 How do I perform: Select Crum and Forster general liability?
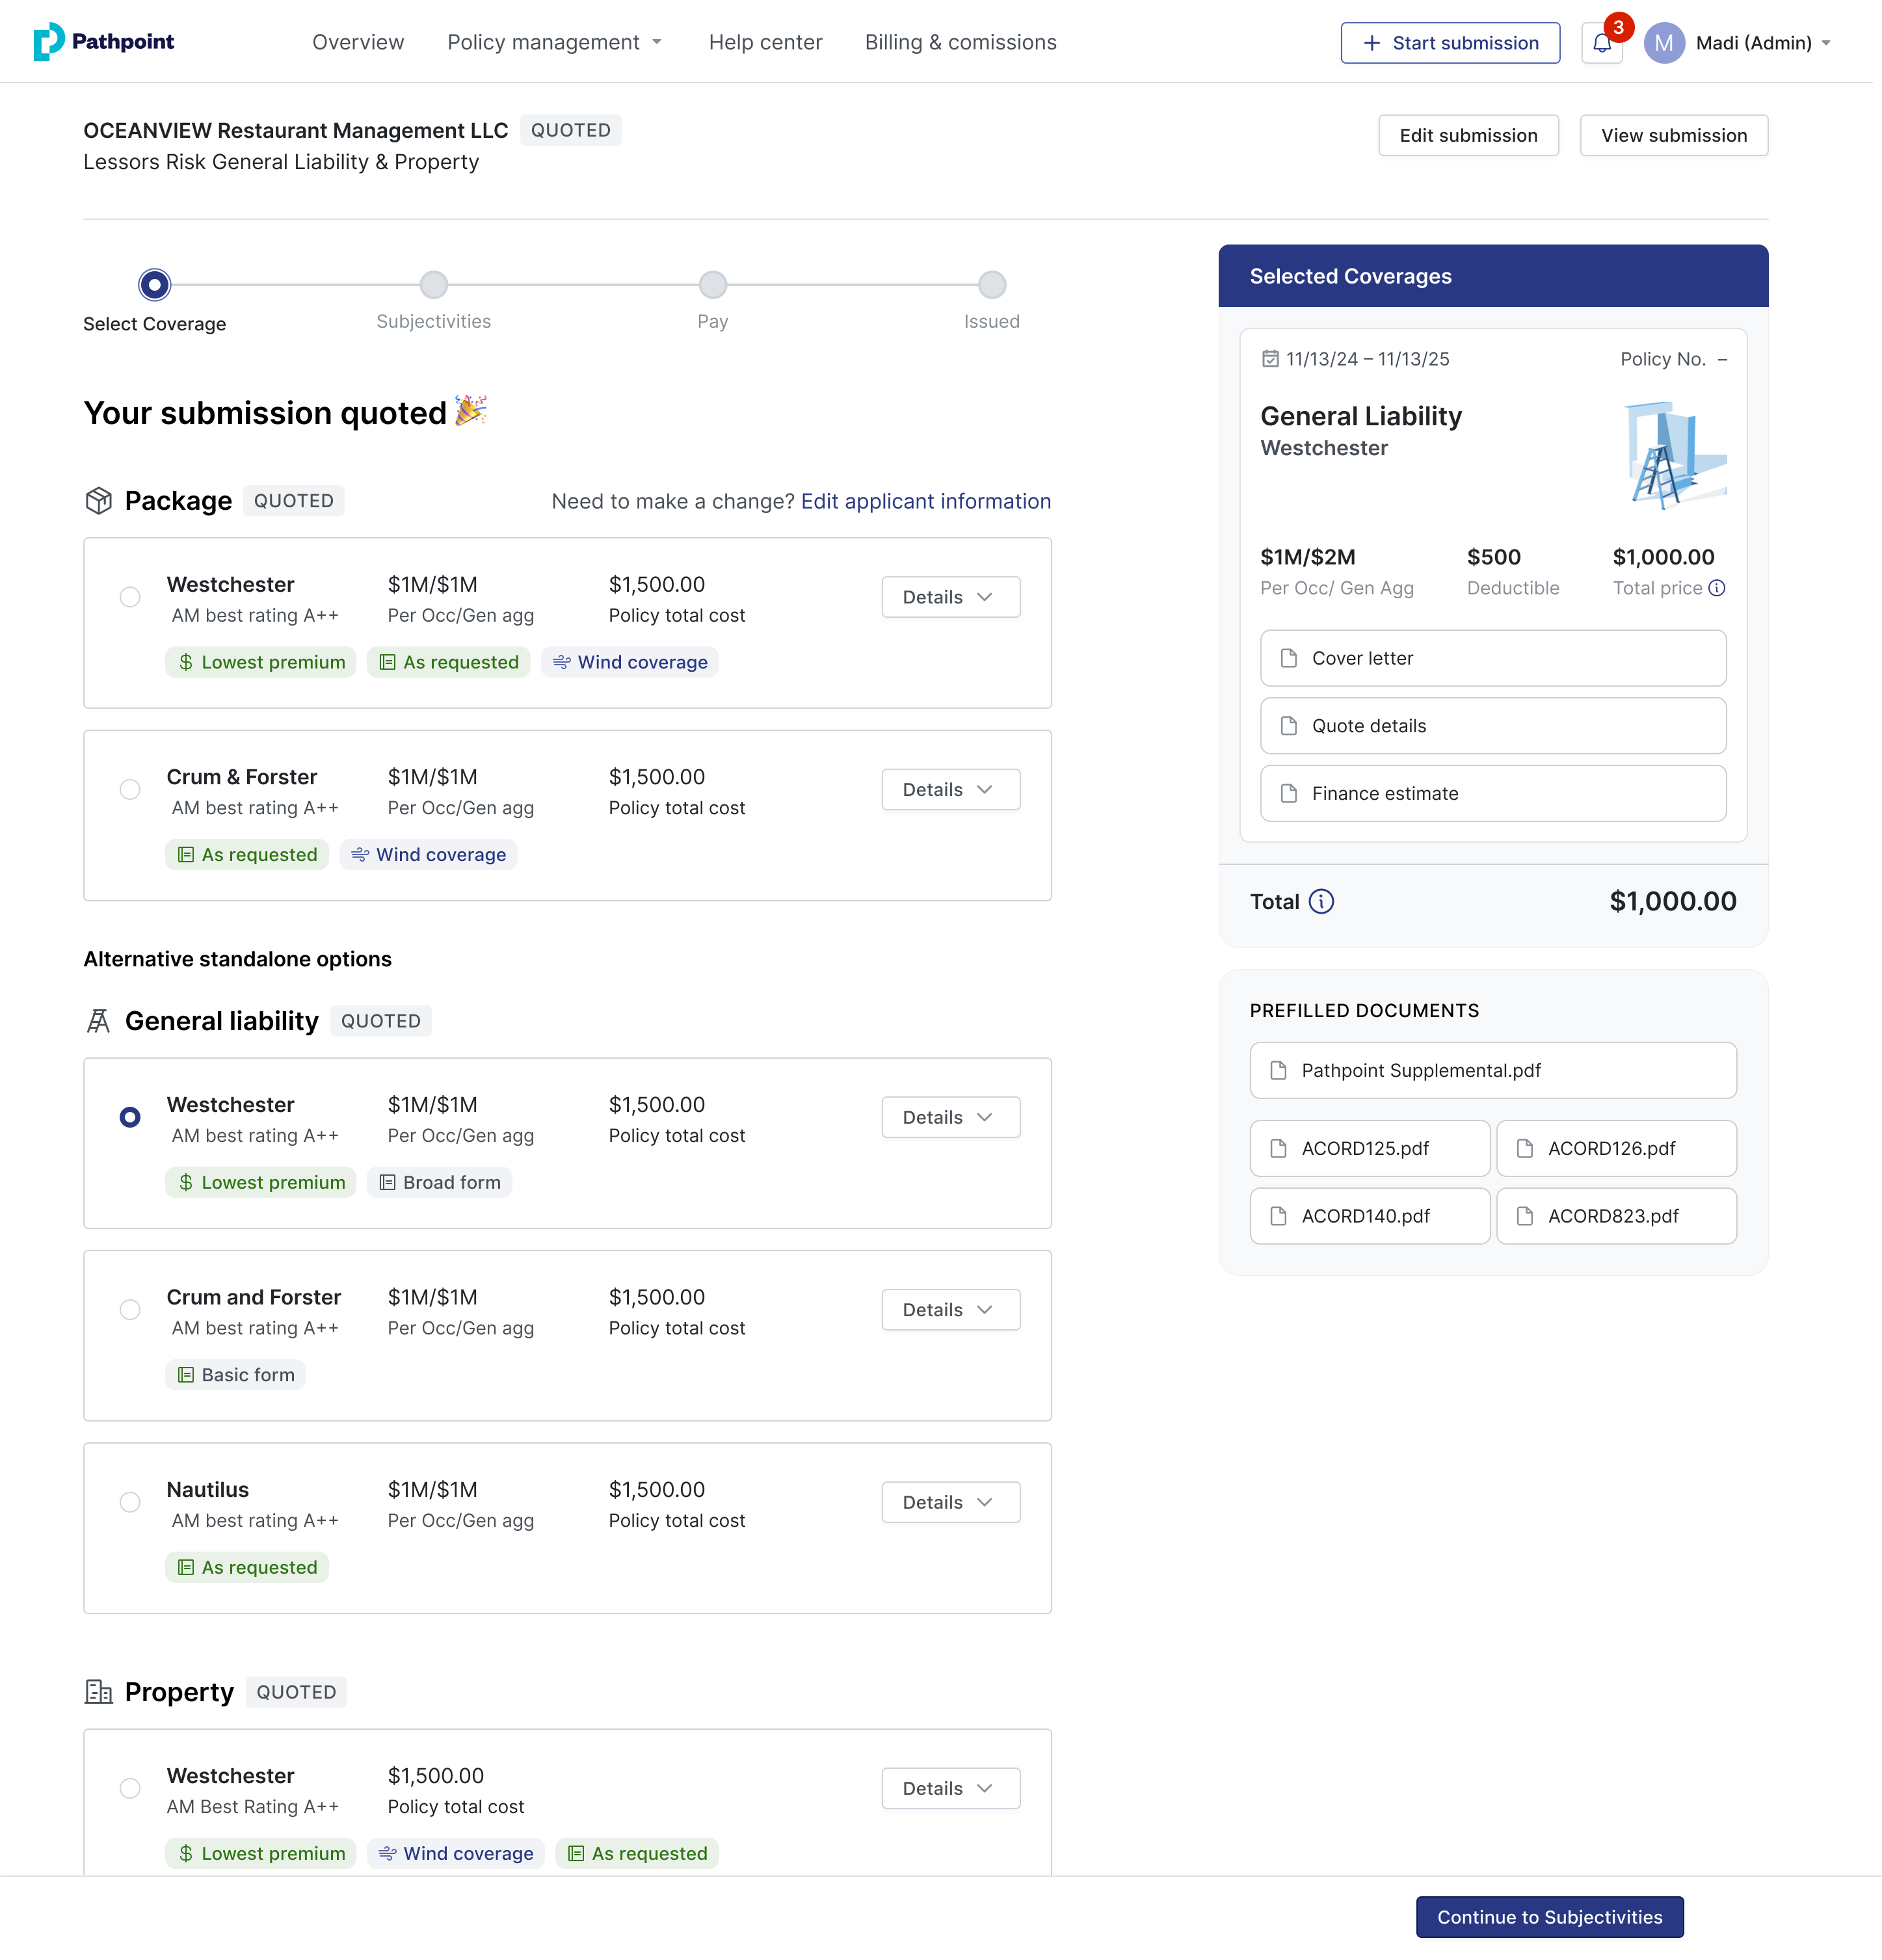coord(130,1310)
